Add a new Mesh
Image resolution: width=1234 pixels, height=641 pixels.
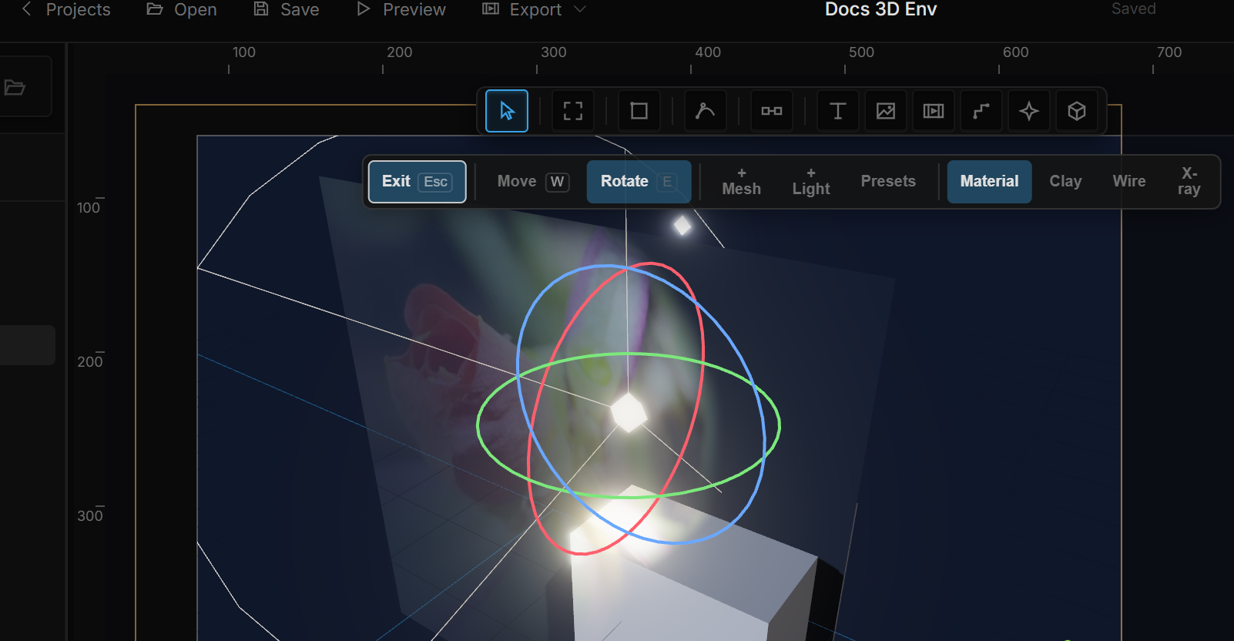tap(742, 182)
